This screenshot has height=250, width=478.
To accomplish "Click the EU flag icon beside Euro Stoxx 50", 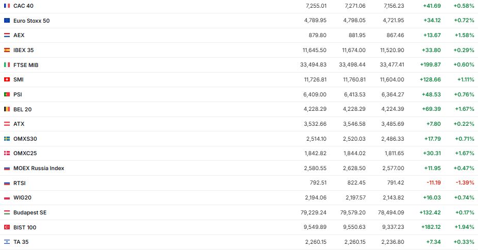I will coord(7,21).
